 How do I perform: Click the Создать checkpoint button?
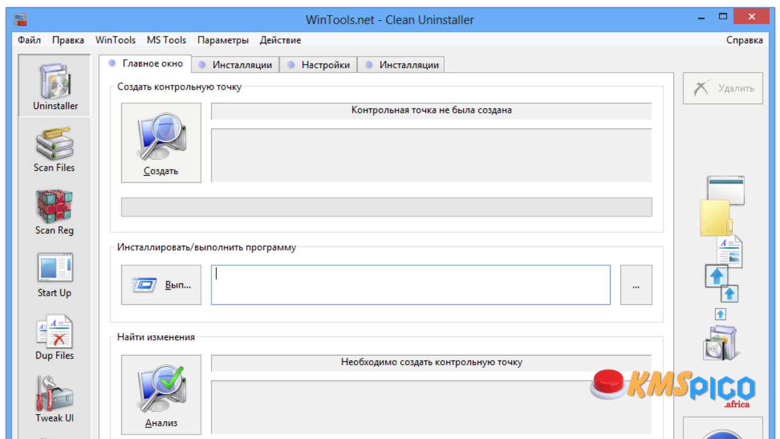point(161,143)
